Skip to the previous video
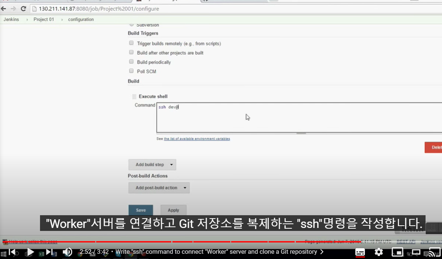The image size is (442, 259). click(12, 252)
